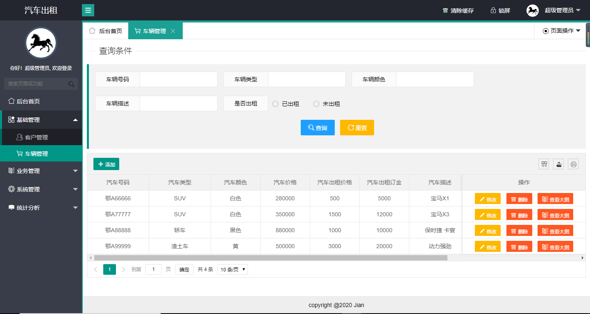Click the large horse profile picture in sidebar
Screen dimensions: 590x314
point(41,43)
